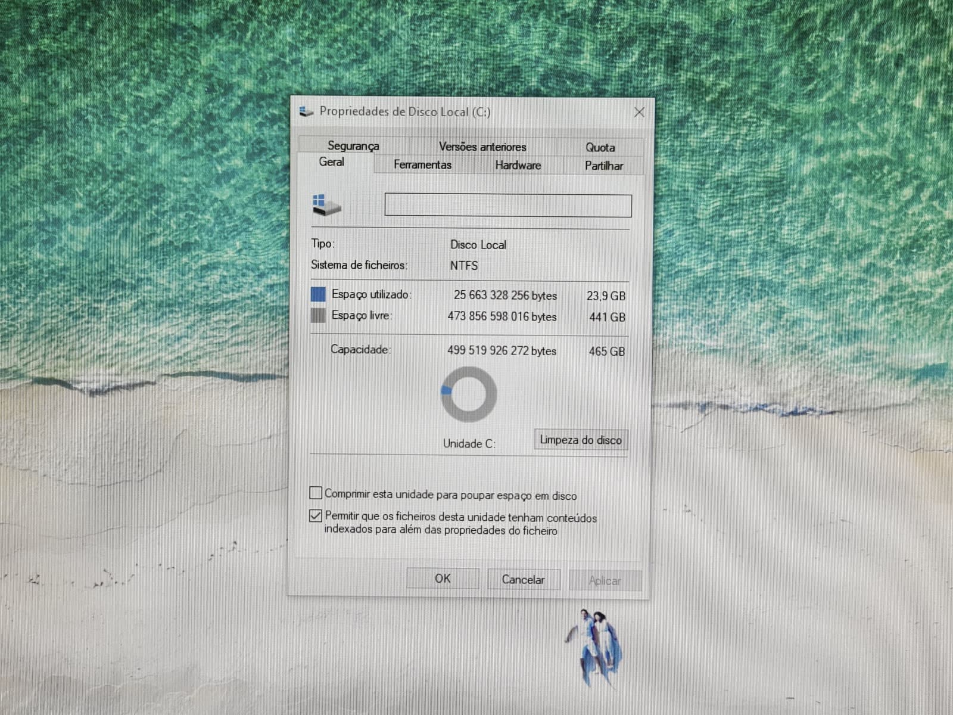Screen dimensions: 953x715
Task: Close the Propriedades de Disco Local window
Action: [640, 112]
